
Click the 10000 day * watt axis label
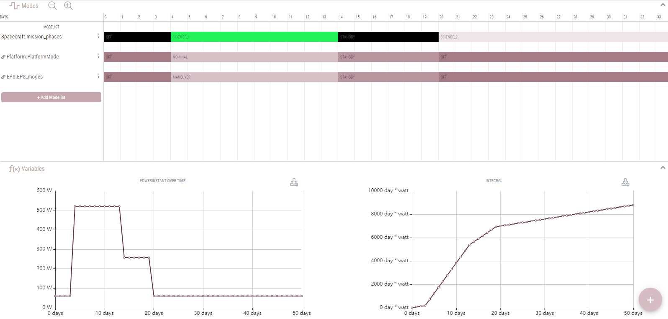[x=388, y=190]
